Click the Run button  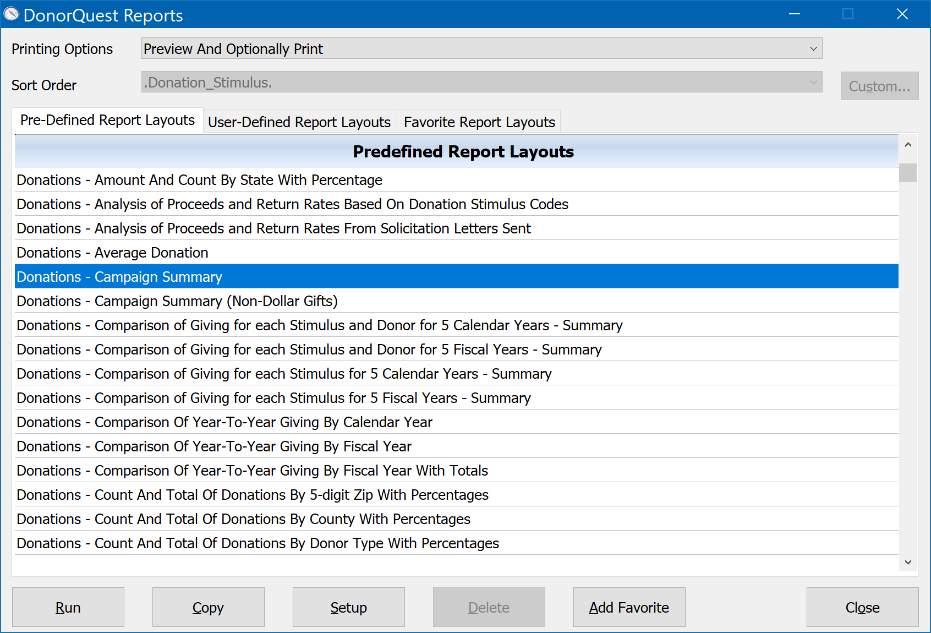[68, 607]
